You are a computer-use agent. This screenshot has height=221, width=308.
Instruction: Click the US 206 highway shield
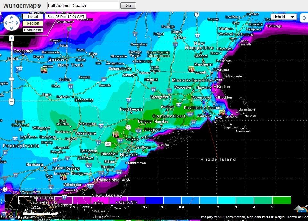tap(108, 144)
